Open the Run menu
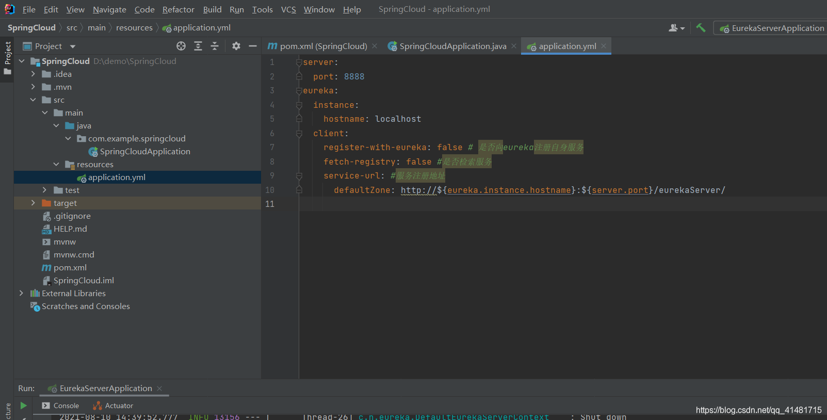Screen dimensions: 827x420 pos(237,9)
